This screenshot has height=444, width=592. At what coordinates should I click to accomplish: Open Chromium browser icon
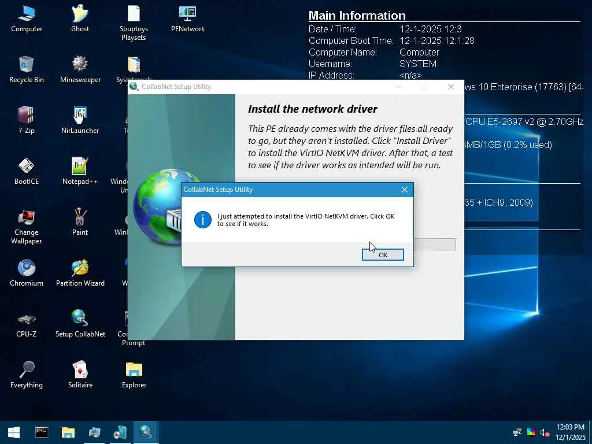click(27, 273)
